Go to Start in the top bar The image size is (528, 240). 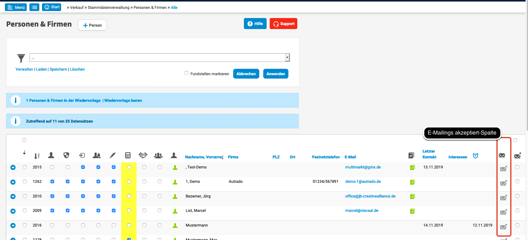pos(52,7)
